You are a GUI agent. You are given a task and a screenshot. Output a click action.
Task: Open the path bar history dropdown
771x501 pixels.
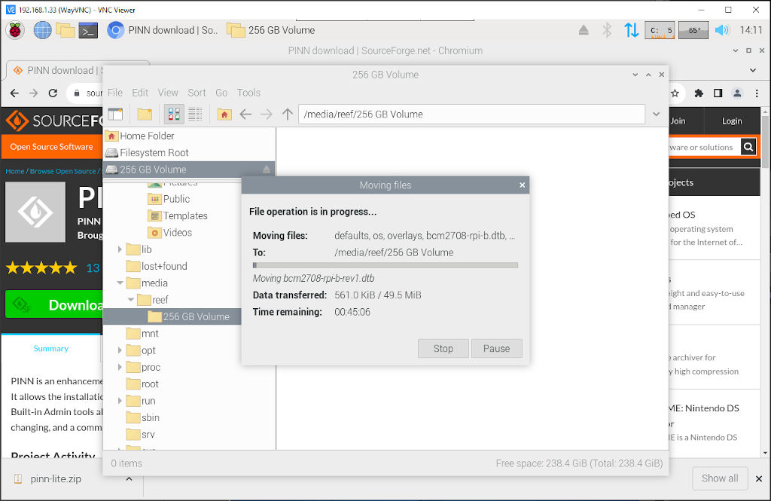click(x=657, y=115)
